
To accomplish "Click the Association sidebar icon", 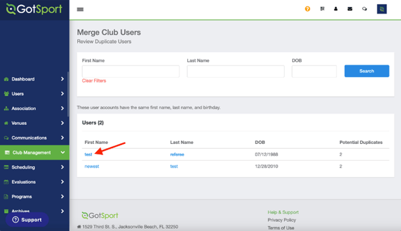I will click(x=7, y=109).
